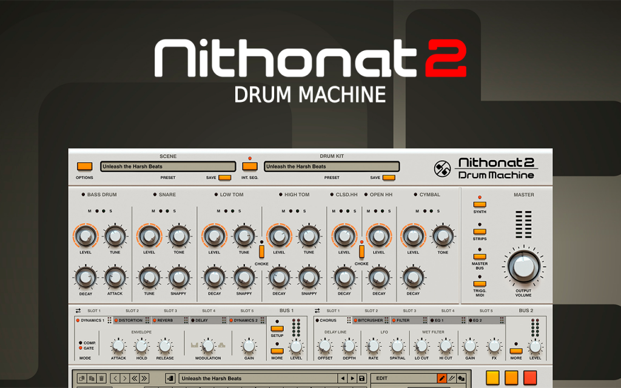This screenshot has width=621, height=388.
Task: Click the Bus 1 SETUP button
Action: pyautogui.click(x=277, y=329)
